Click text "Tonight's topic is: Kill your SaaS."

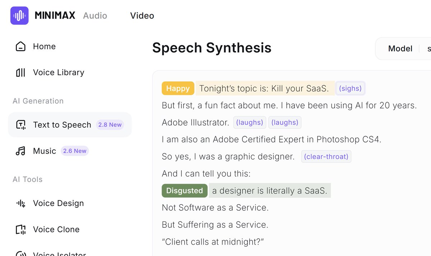click(x=264, y=88)
